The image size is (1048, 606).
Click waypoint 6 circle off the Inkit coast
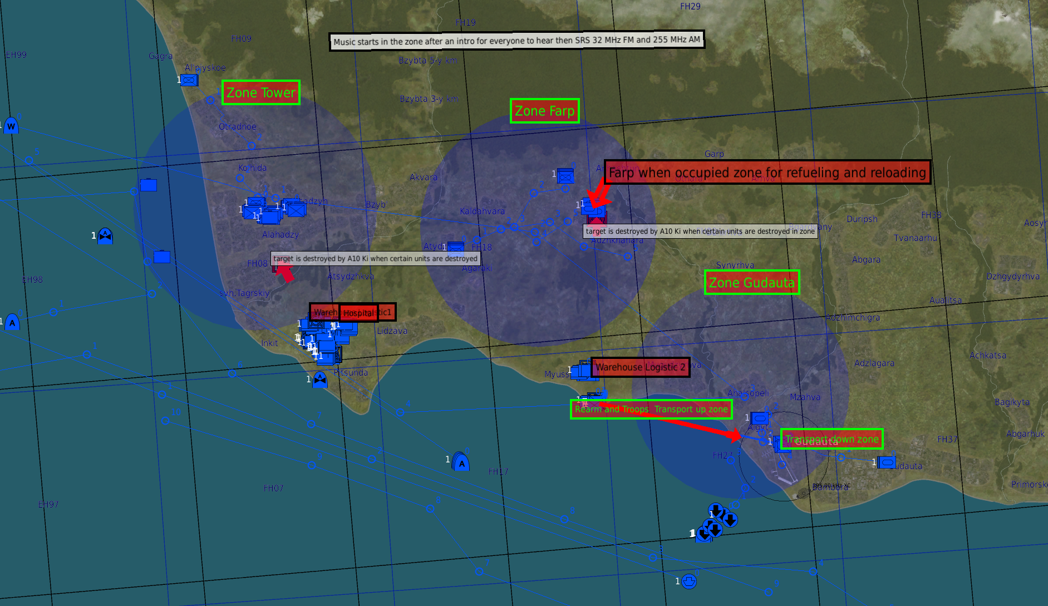click(232, 373)
